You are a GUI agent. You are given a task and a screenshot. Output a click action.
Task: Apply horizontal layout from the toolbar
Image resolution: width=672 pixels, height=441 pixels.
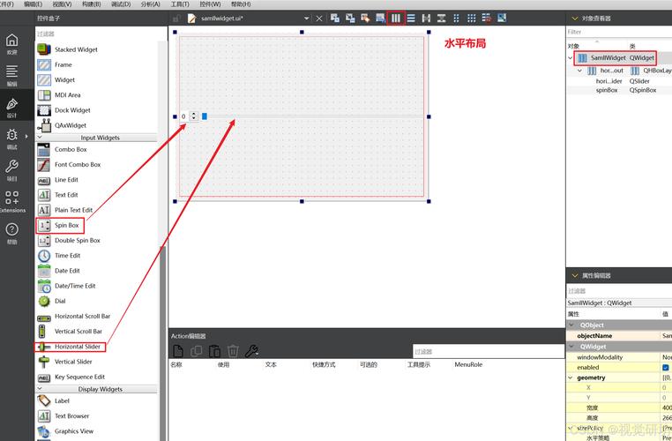click(396, 18)
